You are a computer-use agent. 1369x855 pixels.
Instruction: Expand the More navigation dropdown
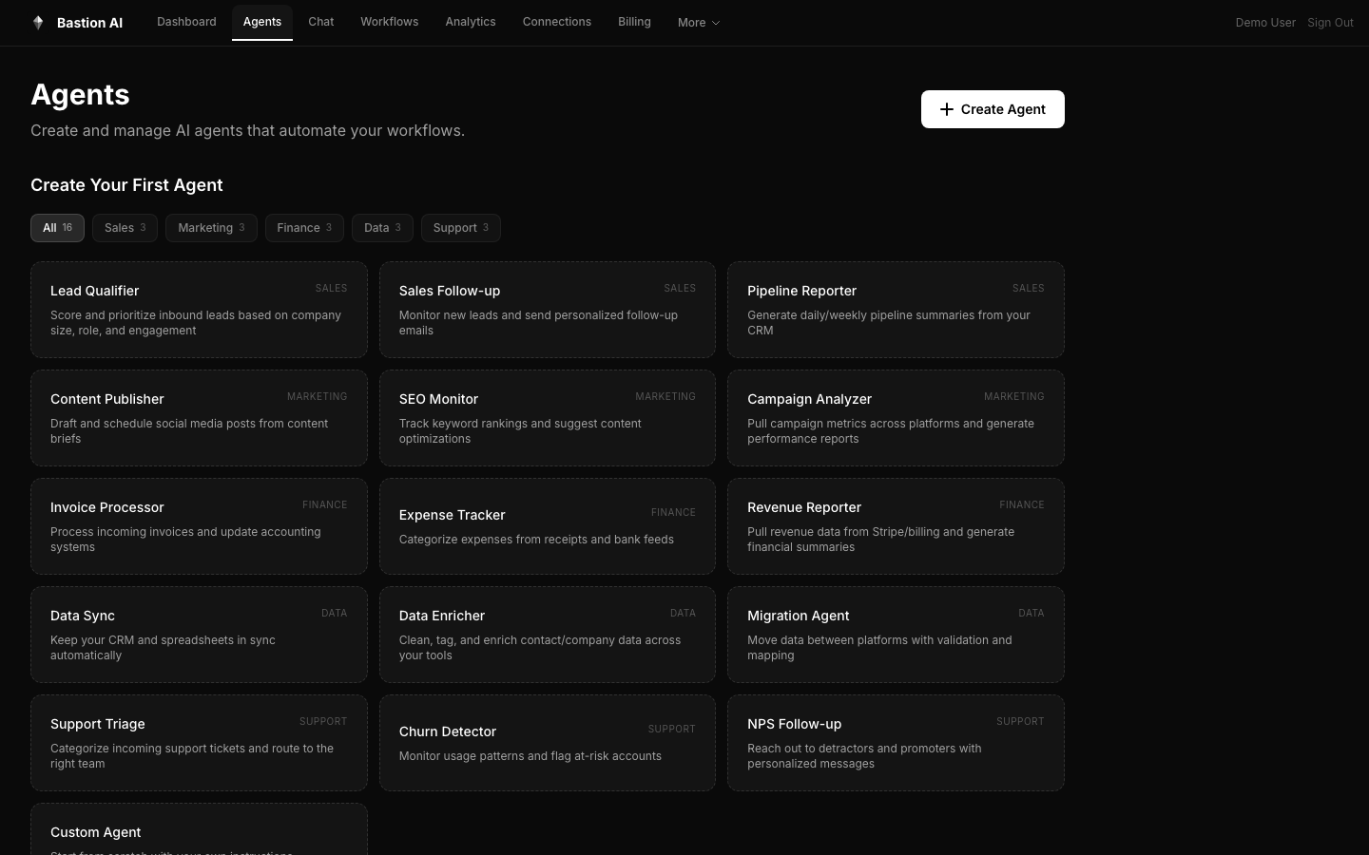click(x=698, y=23)
